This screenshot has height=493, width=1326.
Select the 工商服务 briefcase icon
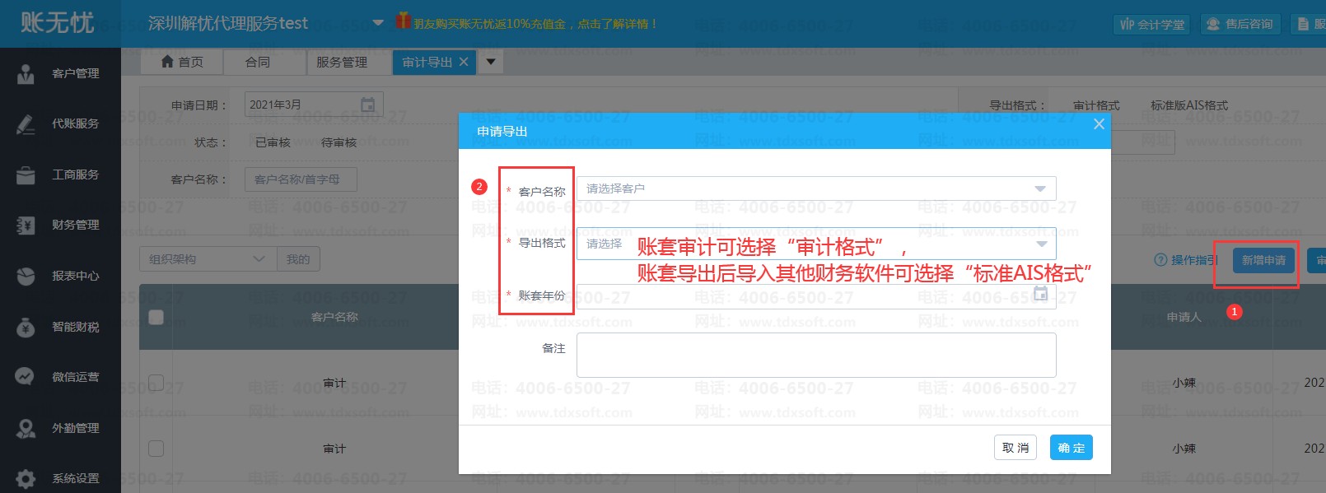click(26, 175)
